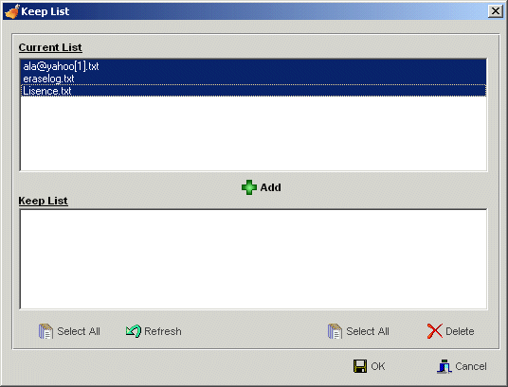Click the Keep List Select All icon
This screenshot has width=508, height=387.
pyautogui.click(x=335, y=331)
